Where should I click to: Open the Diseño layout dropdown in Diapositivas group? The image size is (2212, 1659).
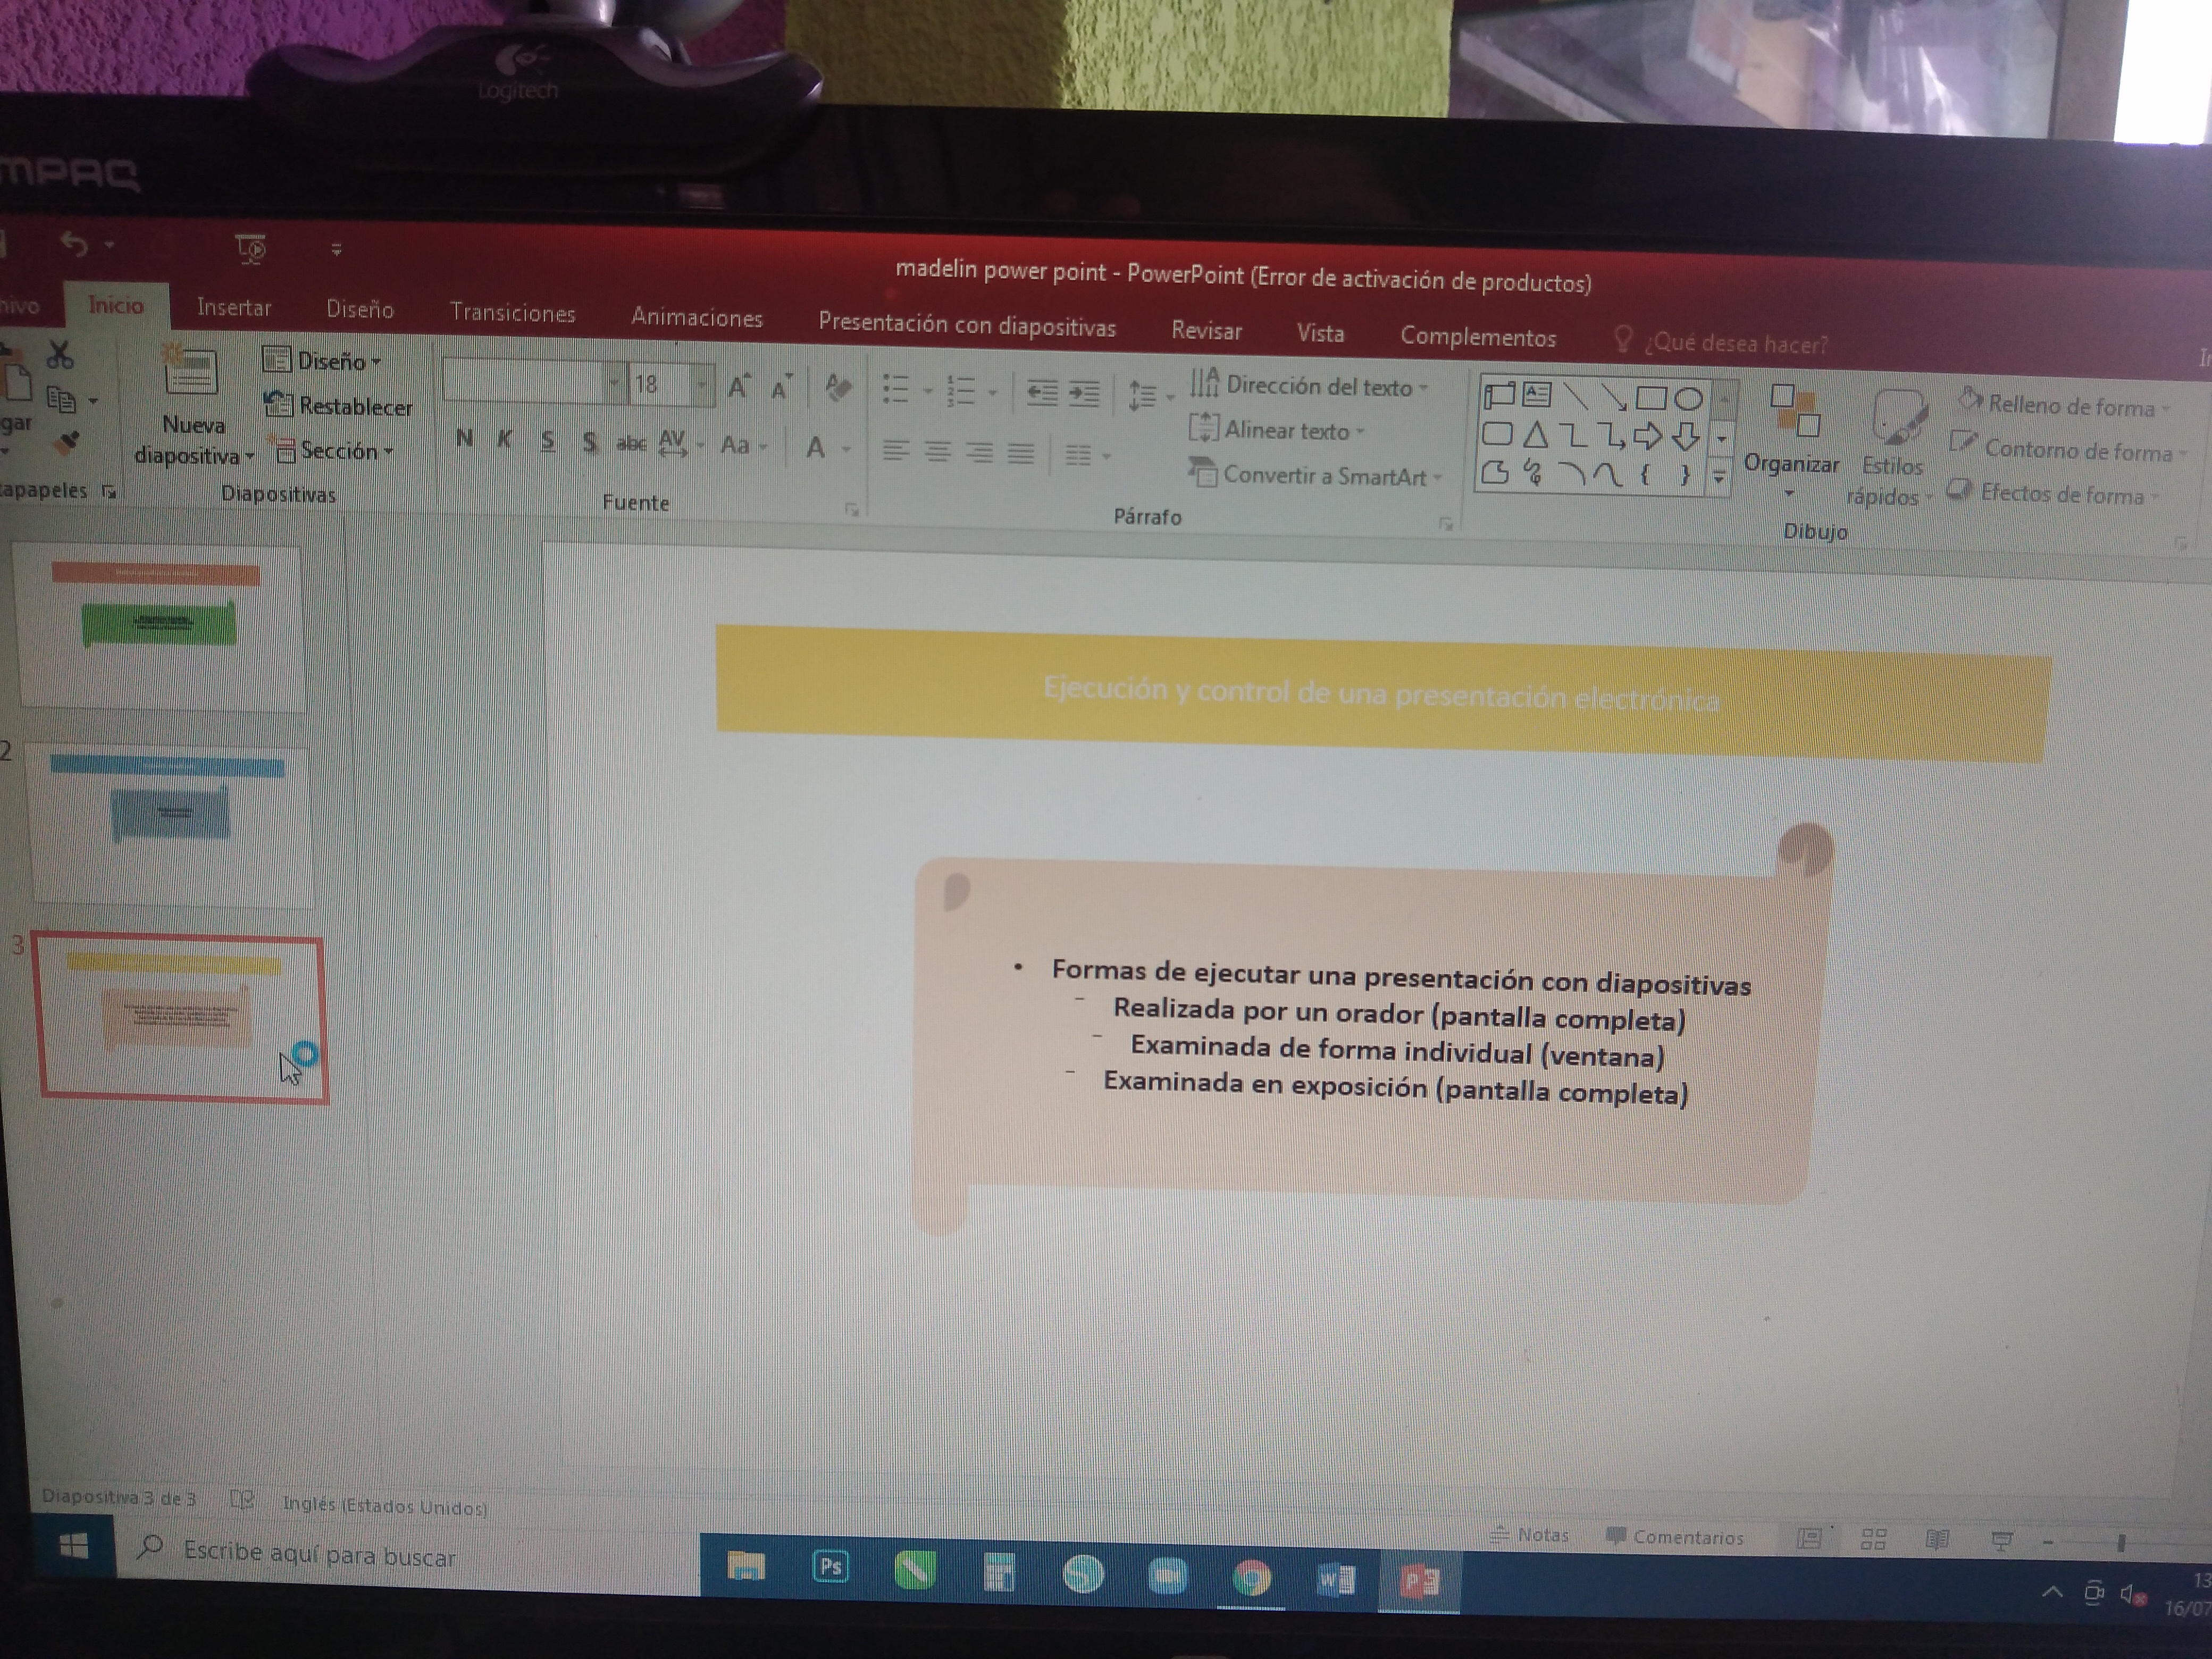322,360
